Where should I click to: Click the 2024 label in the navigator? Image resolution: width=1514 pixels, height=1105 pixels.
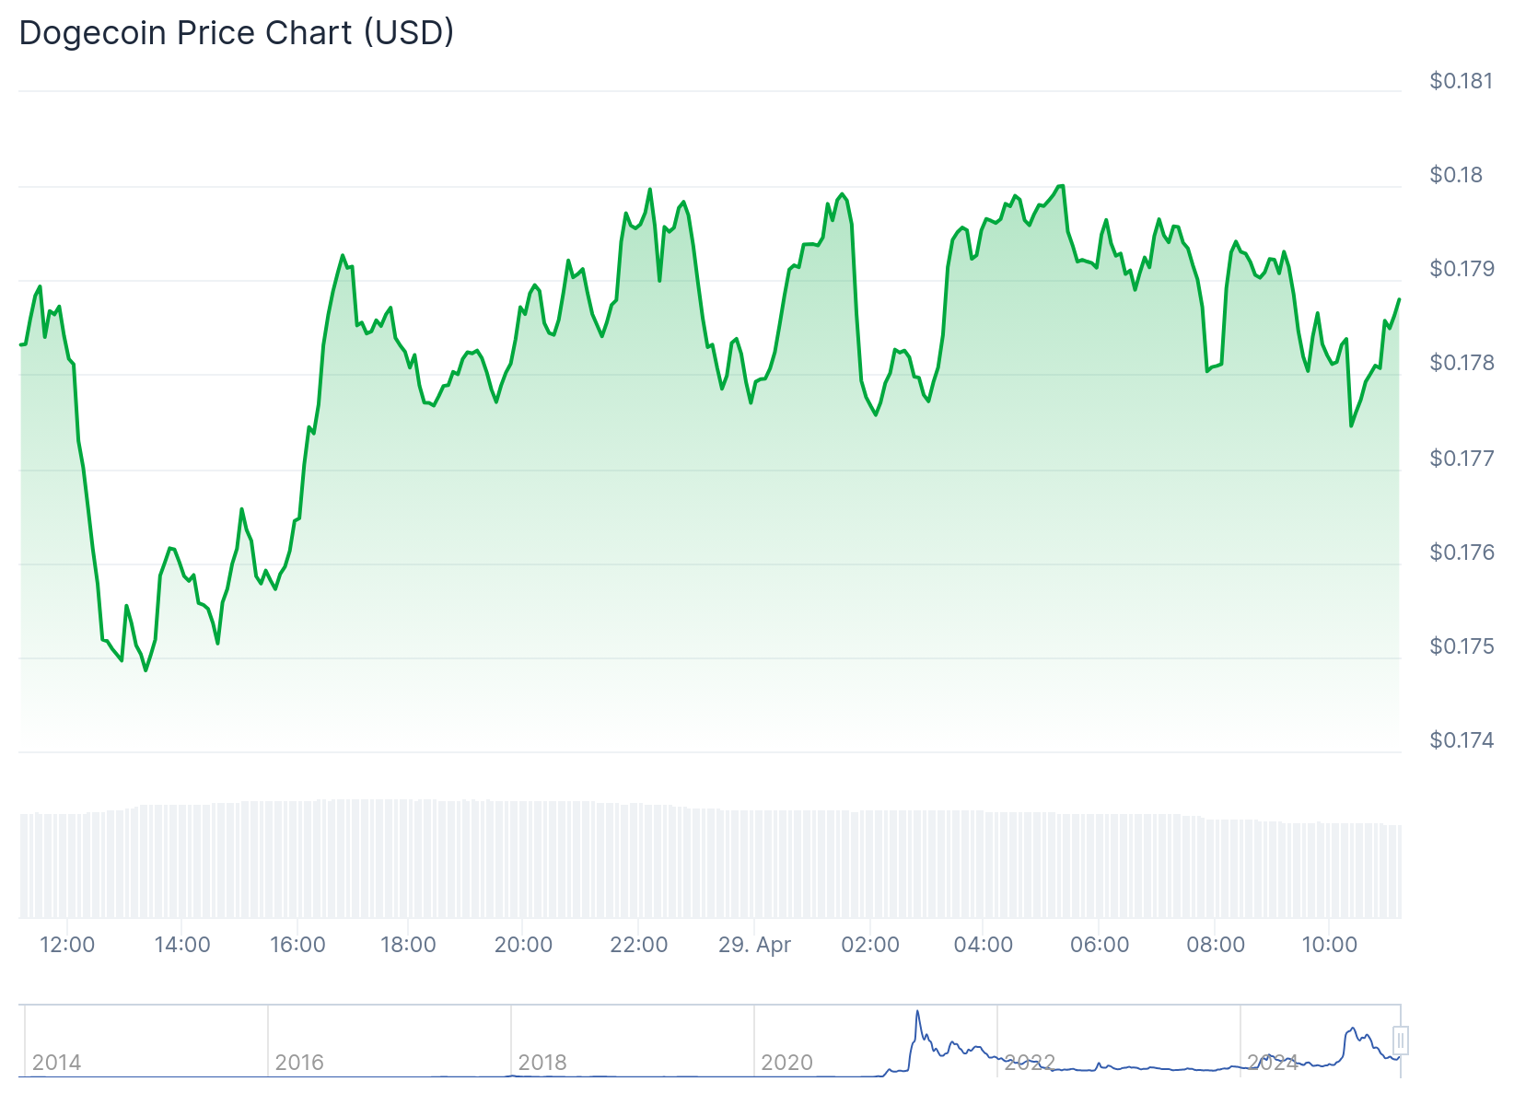(1273, 1063)
